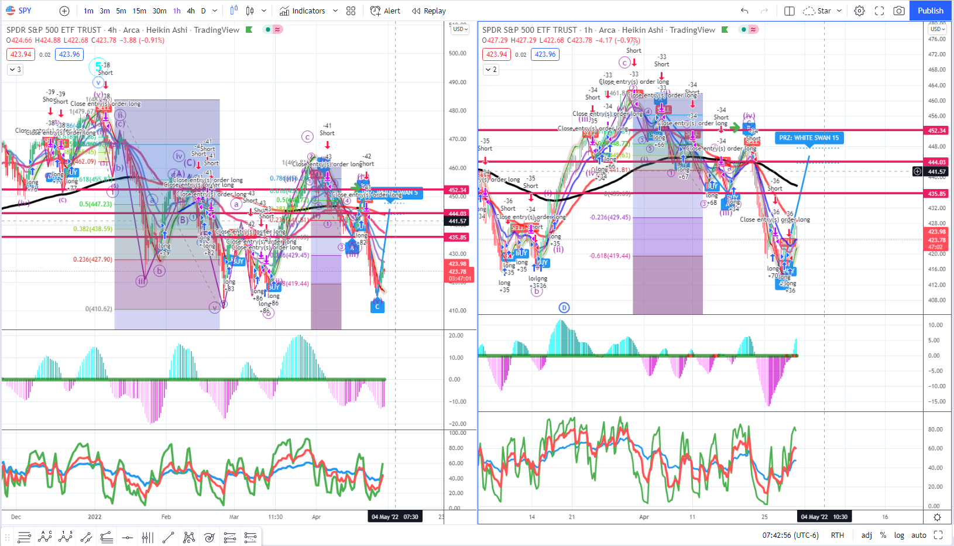Toggle the market status pill on left chart
This screenshot has height=546, width=954.
273,29
